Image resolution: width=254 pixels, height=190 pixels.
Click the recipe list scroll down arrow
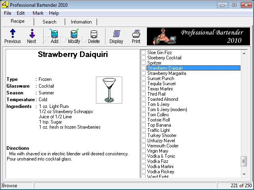pos(244,174)
